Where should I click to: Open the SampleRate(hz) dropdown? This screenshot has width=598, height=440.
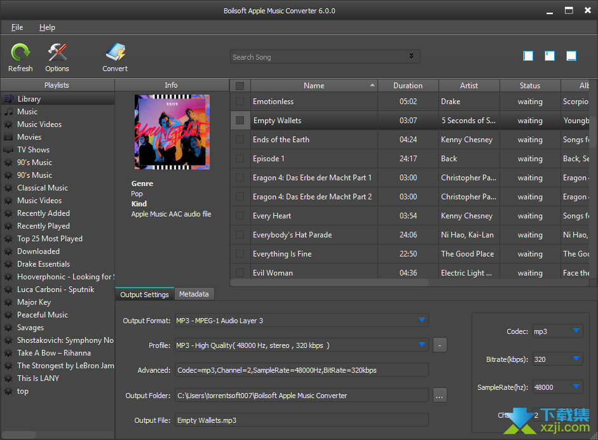[576, 387]
